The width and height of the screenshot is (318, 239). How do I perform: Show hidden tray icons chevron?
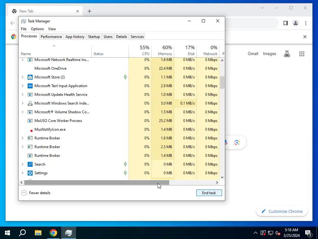[x=256, y=233]
